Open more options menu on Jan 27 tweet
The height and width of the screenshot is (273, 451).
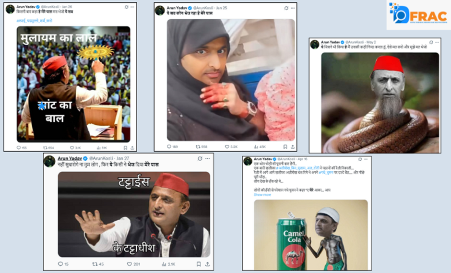coord(207,158)
